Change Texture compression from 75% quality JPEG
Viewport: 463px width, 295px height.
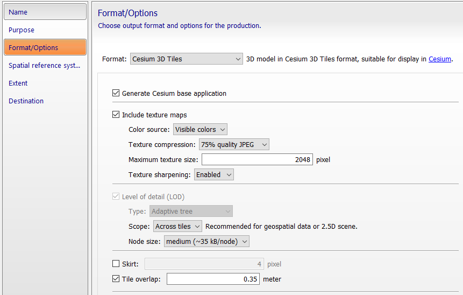[x=234, y=145]
